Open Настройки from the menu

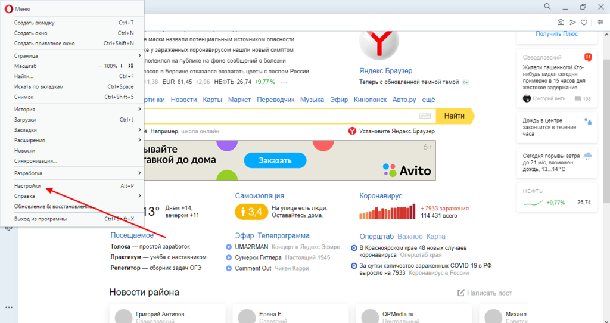72,186
